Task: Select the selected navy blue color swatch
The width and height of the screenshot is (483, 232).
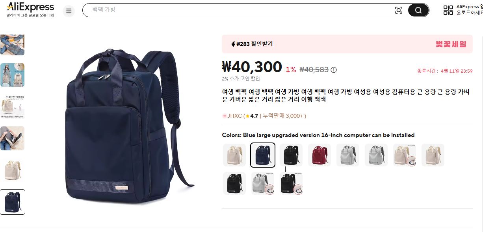Action: 263,155
